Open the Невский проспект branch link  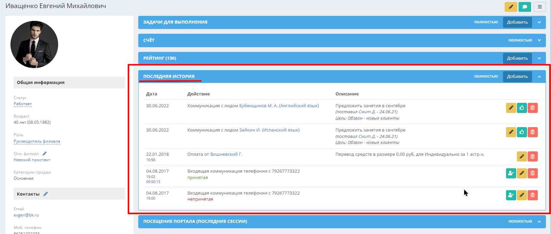point(32,160)
